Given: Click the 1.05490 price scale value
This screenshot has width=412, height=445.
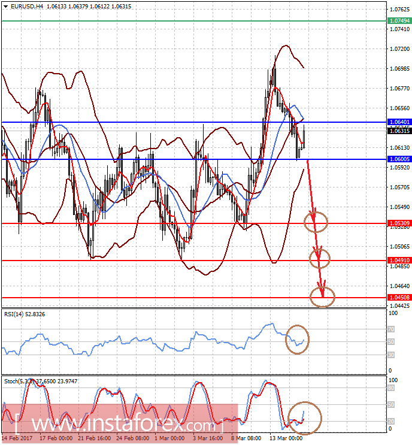Looking at the screenshot, I should click(400, 207).
